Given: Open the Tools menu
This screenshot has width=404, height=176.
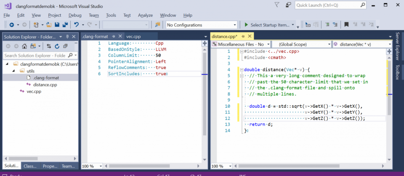Looking at the screenshot, I should (111, 15).
